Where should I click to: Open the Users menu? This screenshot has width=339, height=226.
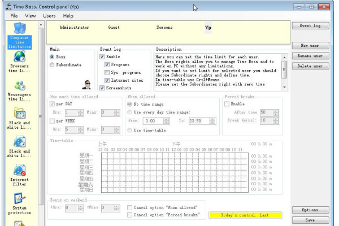pyautogui.click(x=49, y=16)
